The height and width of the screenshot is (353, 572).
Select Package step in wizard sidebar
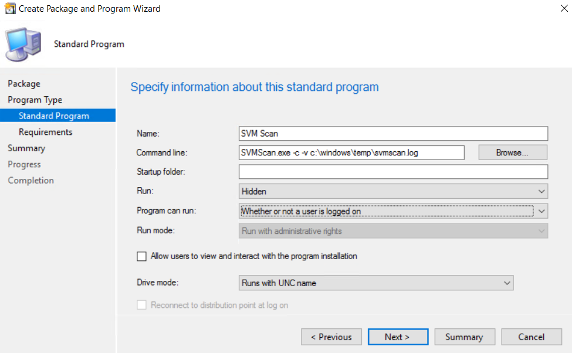point(24,84)
